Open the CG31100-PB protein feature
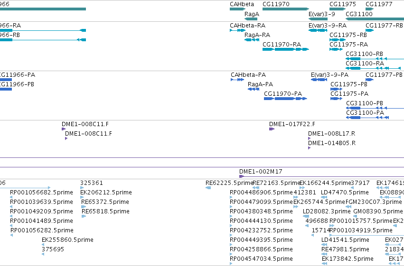The height and width of the screenshot is (266, 404). pos(375,108)
